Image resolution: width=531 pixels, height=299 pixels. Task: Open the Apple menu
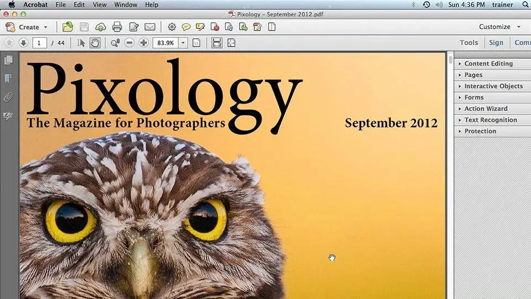point(12,4)
